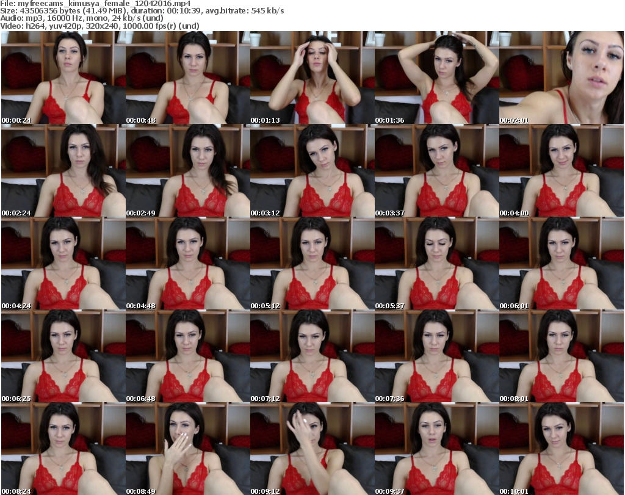
Task: Open the frame timestamped 00:07:36
Action: 436,356
